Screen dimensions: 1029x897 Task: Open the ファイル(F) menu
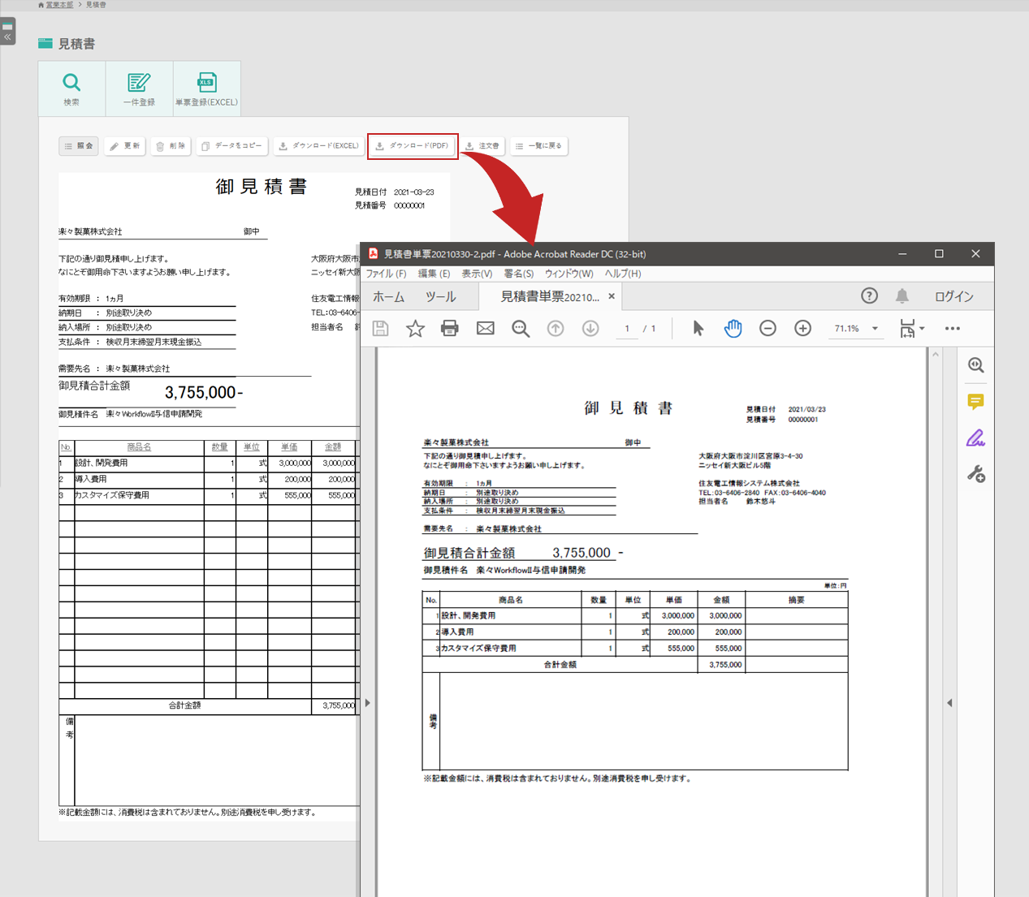[x=386, y=274]
